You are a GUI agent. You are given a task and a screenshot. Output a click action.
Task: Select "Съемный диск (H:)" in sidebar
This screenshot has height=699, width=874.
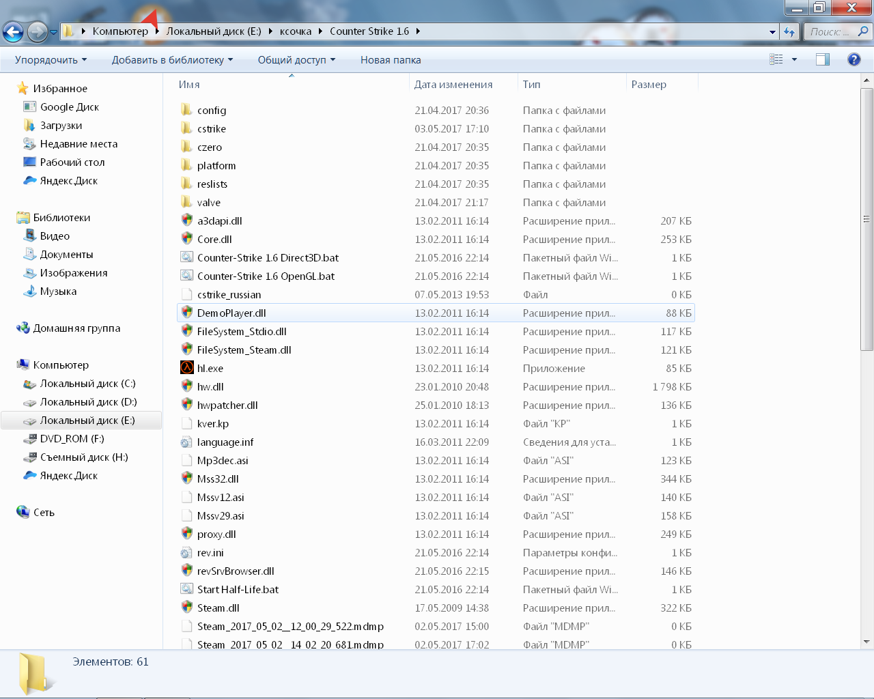click(x=84, y=457)
